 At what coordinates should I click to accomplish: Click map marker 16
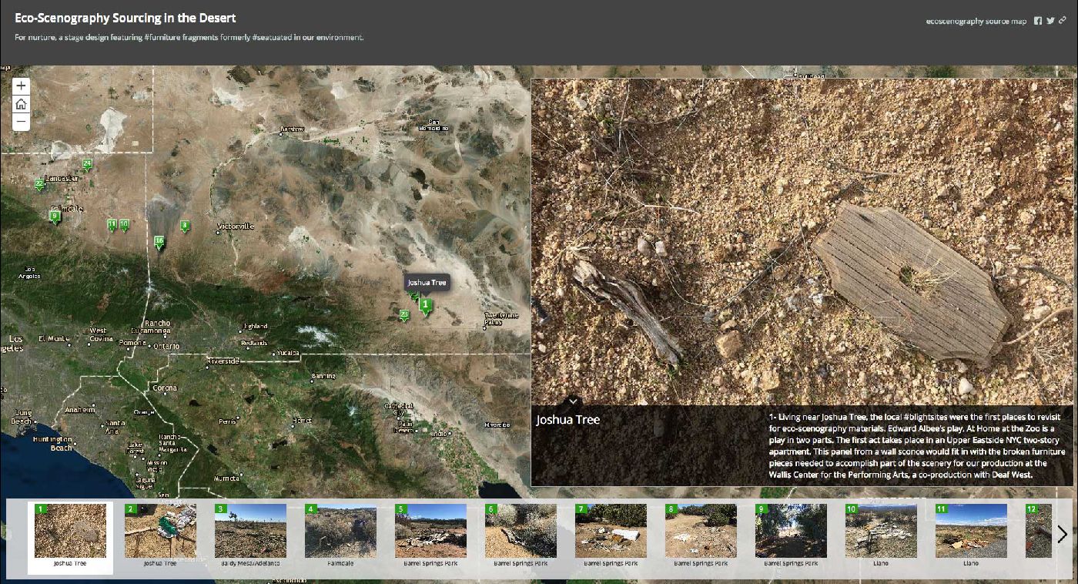[x=159, y=241]
